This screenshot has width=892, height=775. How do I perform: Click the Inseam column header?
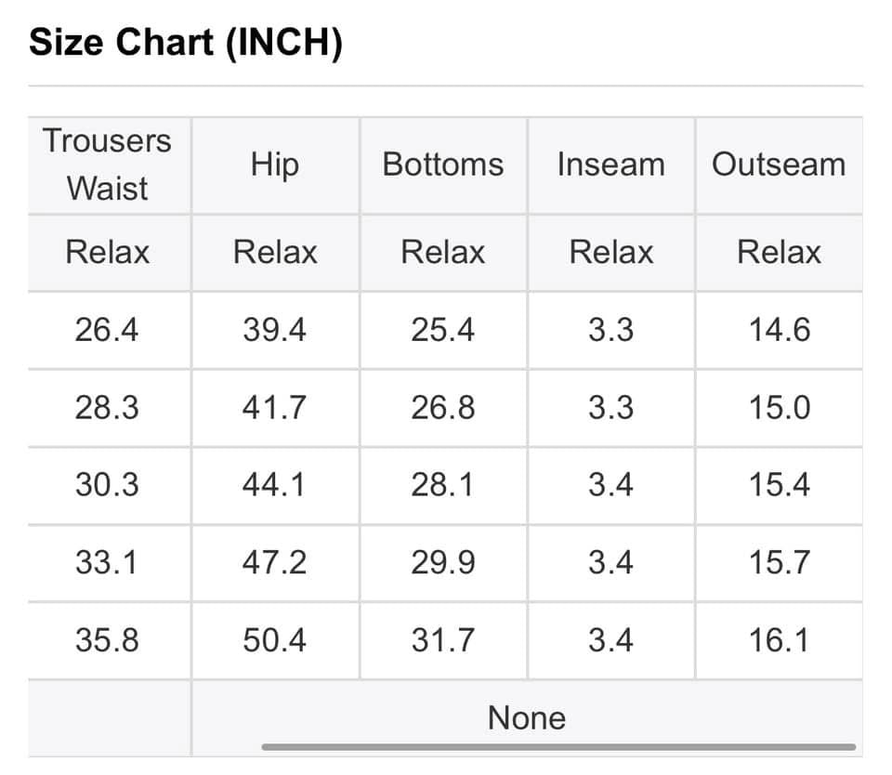point(610,164)
